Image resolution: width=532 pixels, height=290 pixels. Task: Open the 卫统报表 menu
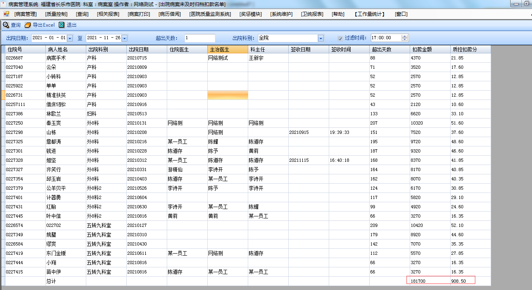(312, 14)
